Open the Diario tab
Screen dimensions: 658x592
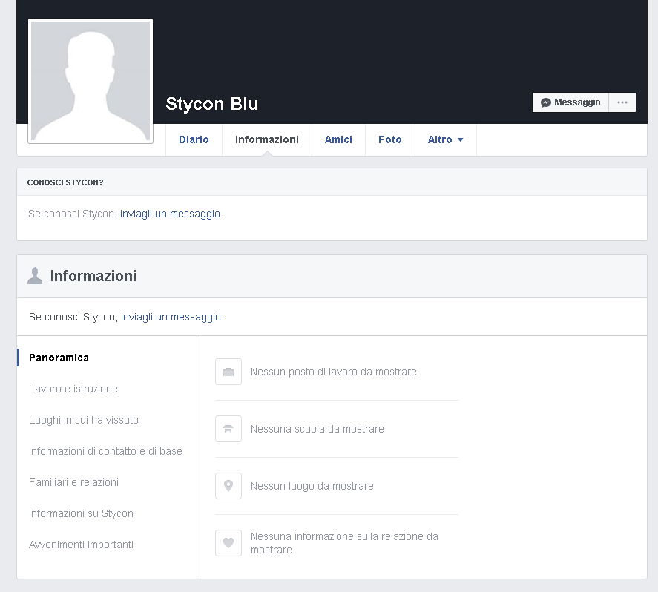pyautogui.click(x=194, y=139)
